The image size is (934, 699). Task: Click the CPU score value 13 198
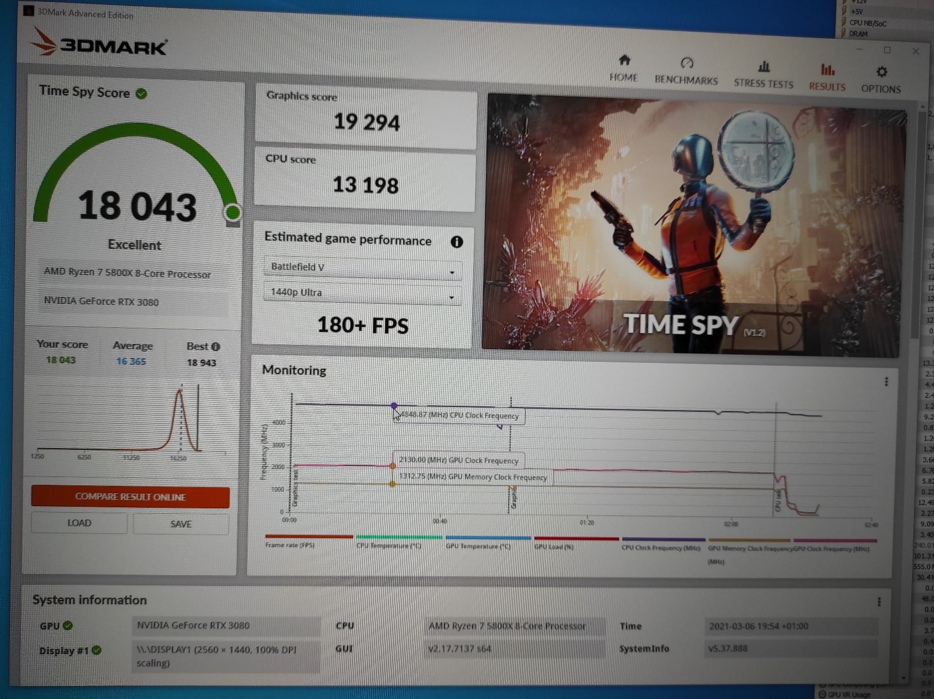pyautogui.click(x=366, y=185)
